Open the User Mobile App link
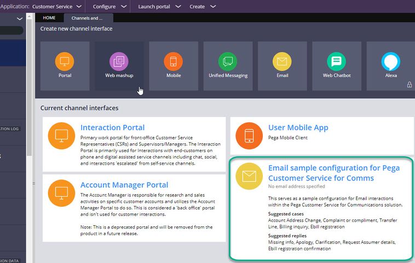The height and width of the screenshot is (263, 415). coord(298,127)
